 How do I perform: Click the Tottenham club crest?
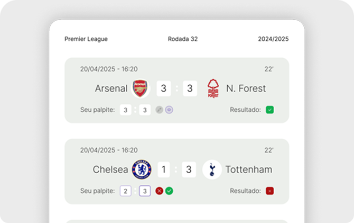[x=212, y=170]
